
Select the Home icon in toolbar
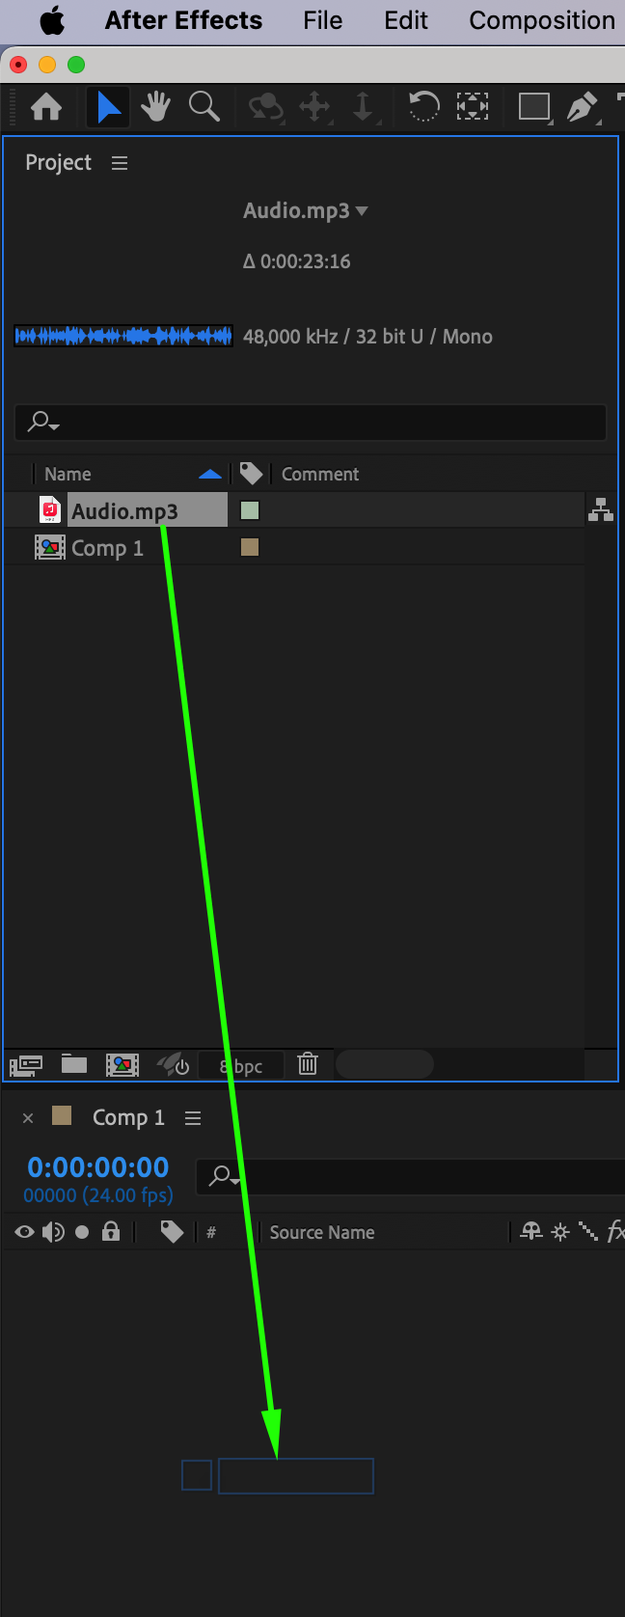[x=46, y=106]
